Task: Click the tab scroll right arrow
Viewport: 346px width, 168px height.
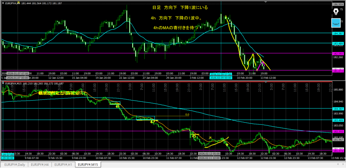Action: [x=342, y=165]
